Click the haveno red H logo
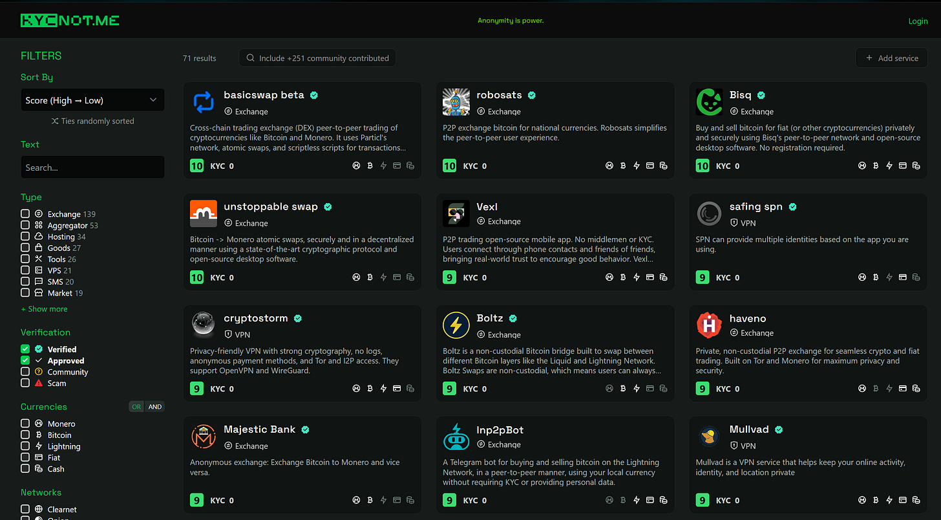 point(709,325)
